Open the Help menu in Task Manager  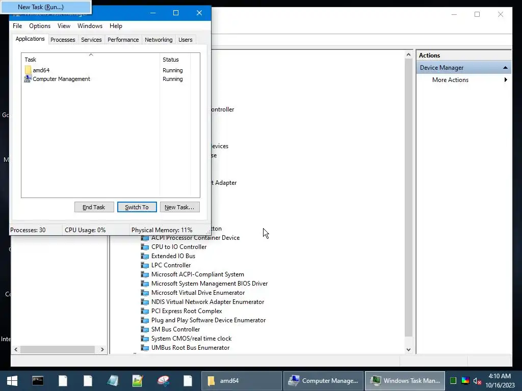pos(116,26)
